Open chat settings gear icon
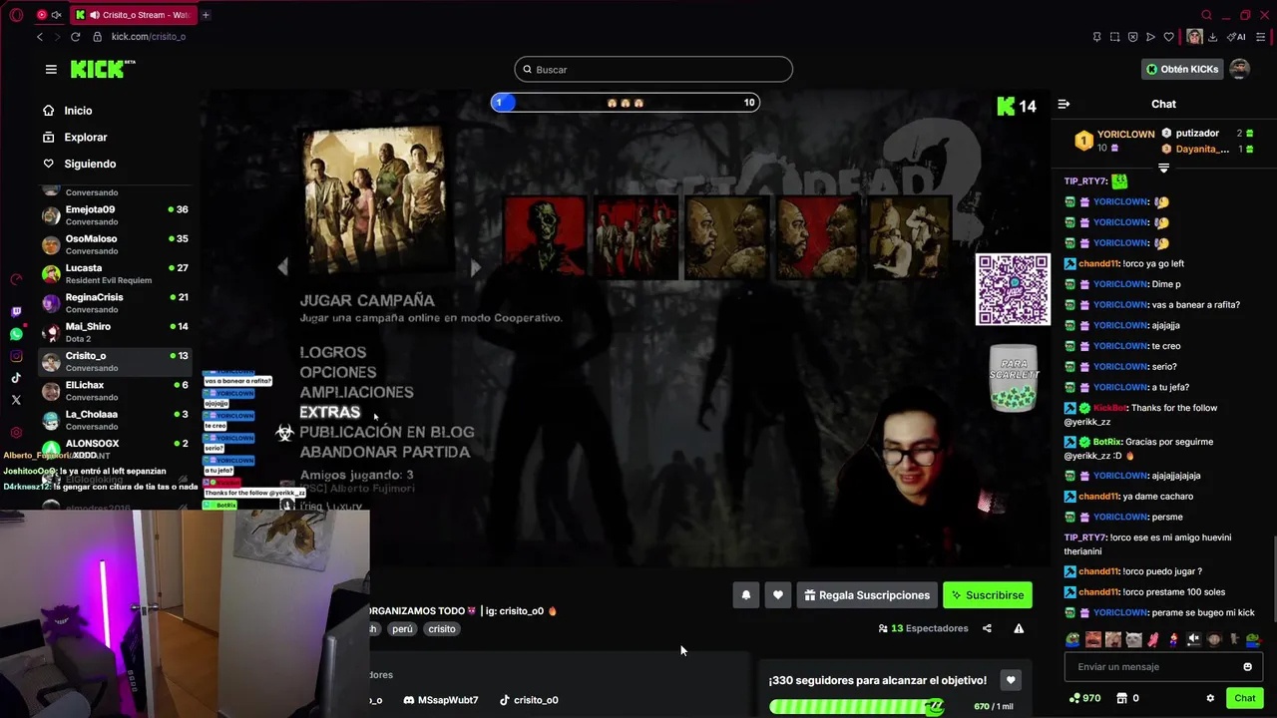The height and width of the screenshot is (718, 1277). 1210,698
